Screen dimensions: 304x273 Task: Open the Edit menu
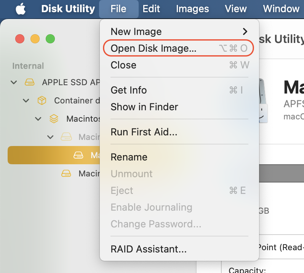point(151,9)
